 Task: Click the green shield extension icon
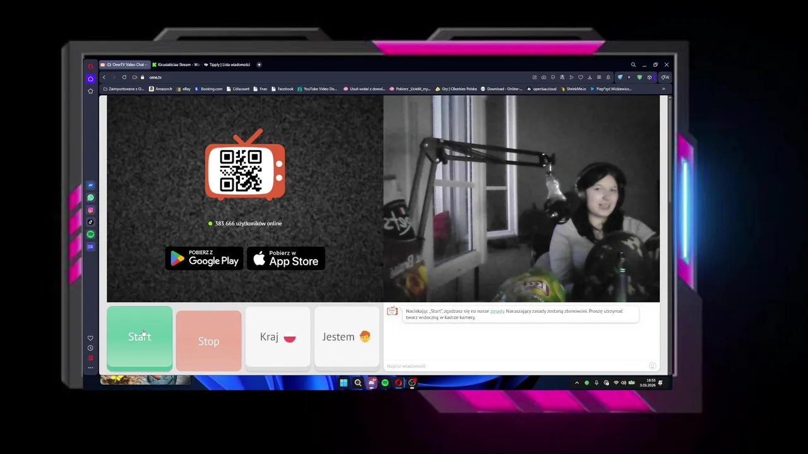tap(639, 77)
